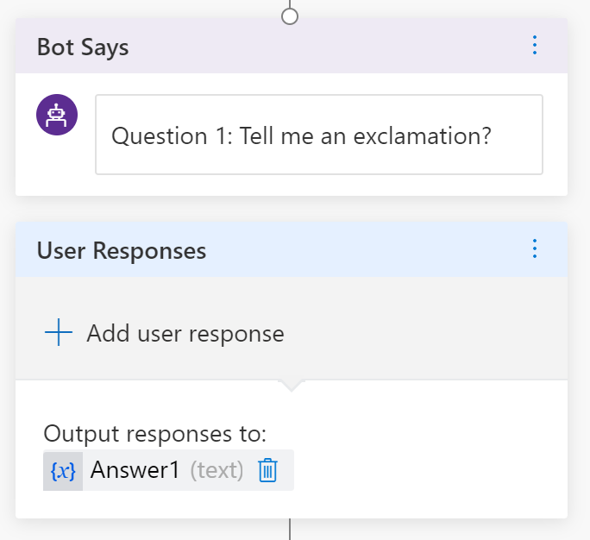Click the Output responses to label

point(155,433)
